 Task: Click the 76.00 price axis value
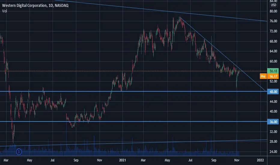click(273, 21)
